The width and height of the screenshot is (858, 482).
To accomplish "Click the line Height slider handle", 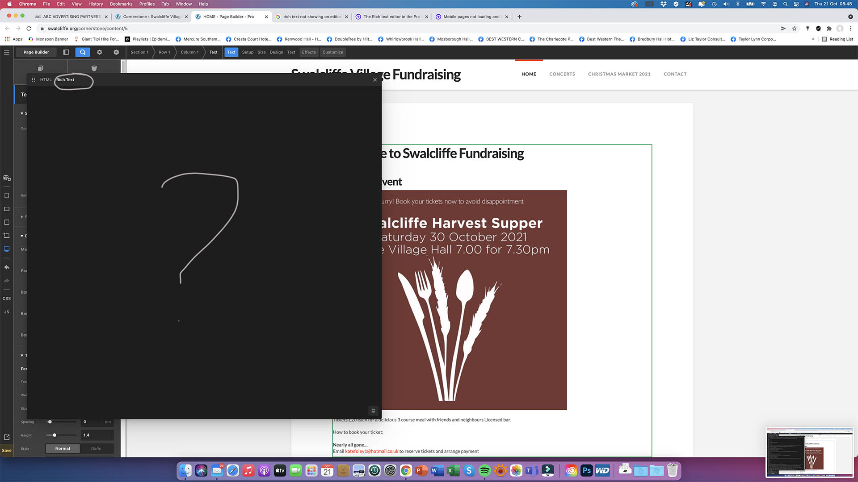I will [55, 435].
